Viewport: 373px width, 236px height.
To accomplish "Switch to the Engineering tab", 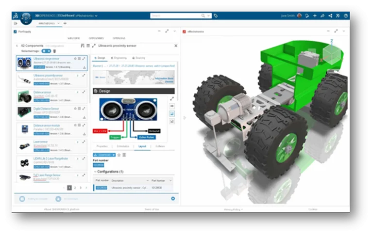I will (x=120, y=58).
